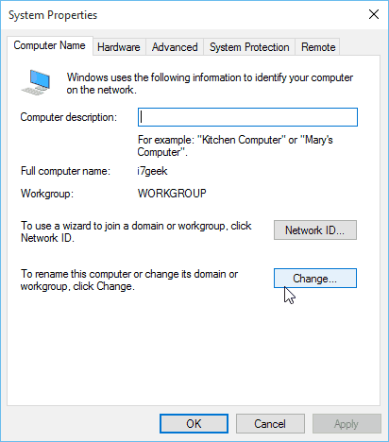The height and width of the screenshot is (442, 389).
Task: Click the "Workgroup:" label
Action: click(47, 194)
